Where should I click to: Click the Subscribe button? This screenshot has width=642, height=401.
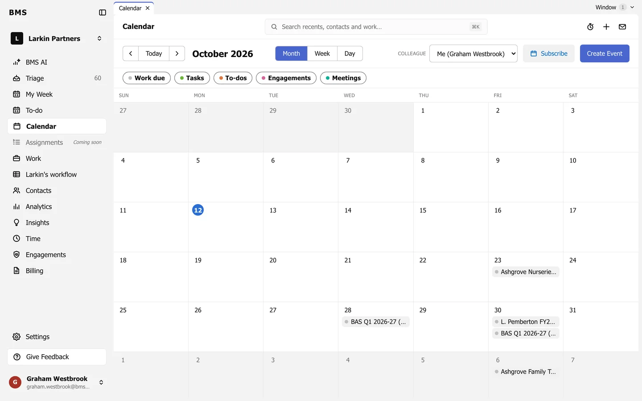(x=549, y=53)
